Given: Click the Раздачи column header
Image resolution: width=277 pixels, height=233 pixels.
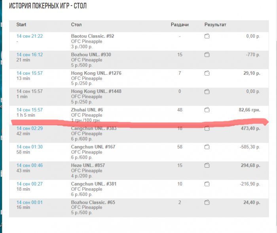Looking at the screenshot, I should [180, 25].
